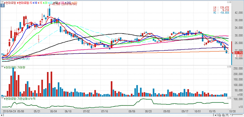Select the 480-day moving average legend
This screenshot has width=244, height=117.
75,3
